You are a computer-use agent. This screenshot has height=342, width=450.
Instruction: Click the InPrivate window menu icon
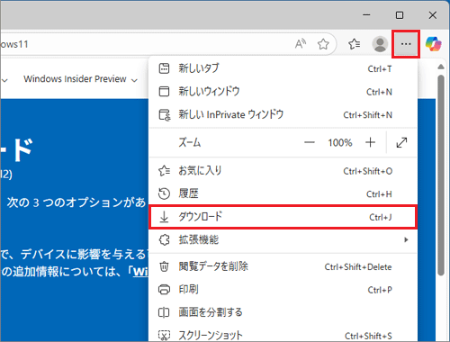(x=164, y=114)
